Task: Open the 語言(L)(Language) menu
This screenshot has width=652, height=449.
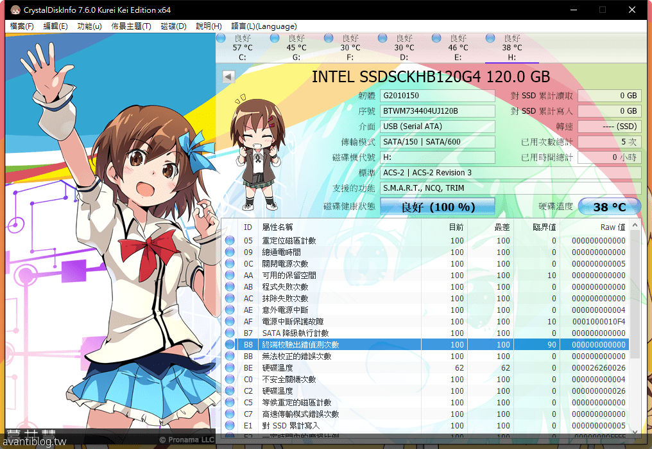Action: tap(264, 26)
